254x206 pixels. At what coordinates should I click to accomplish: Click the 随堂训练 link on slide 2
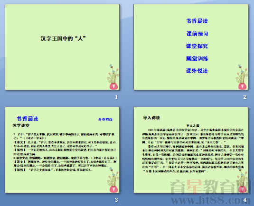197,58
